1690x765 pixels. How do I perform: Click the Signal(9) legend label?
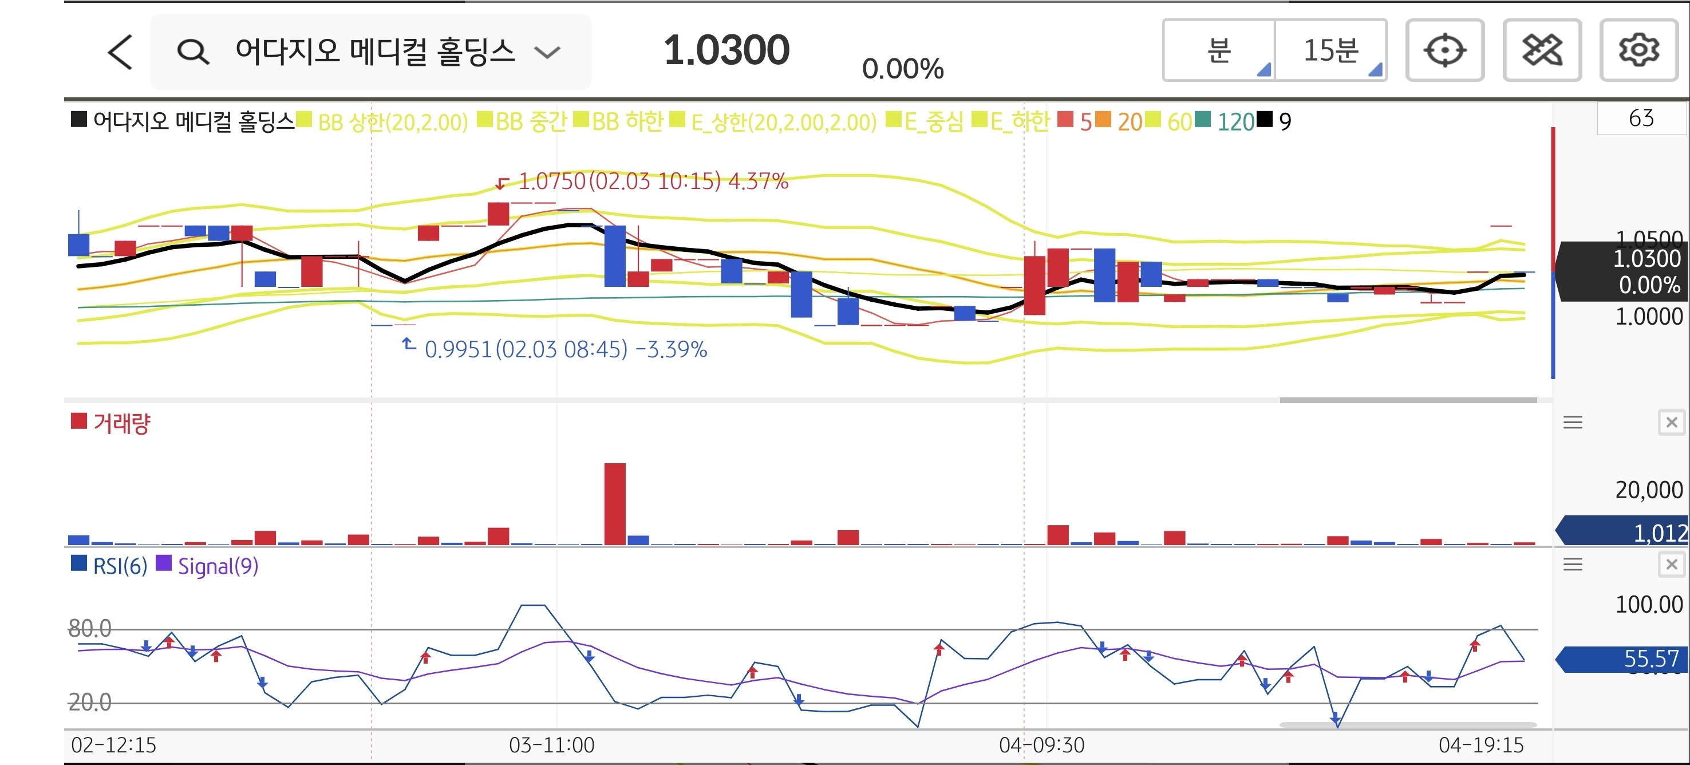(x=218, y=566)
